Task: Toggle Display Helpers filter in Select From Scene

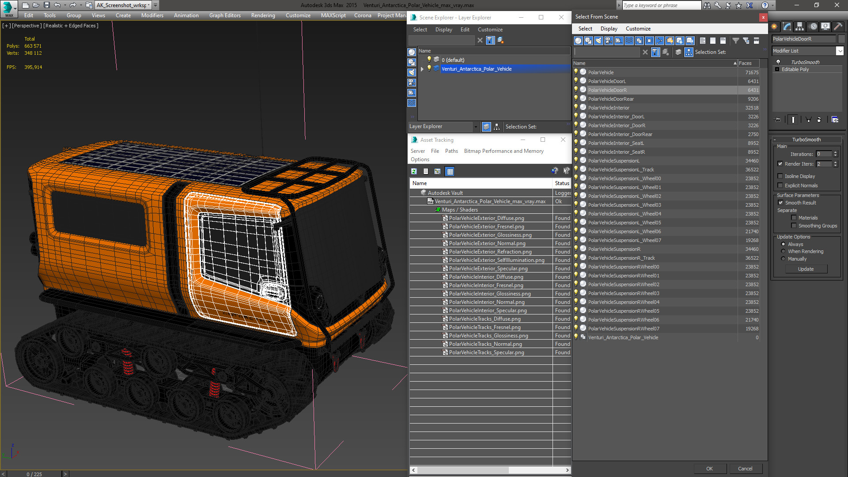Action: [x=619, y=41]
